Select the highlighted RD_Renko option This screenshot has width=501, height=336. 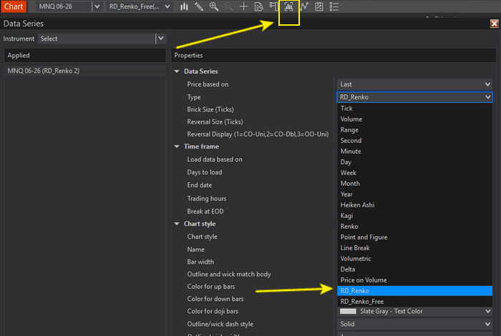pos(414,291)
